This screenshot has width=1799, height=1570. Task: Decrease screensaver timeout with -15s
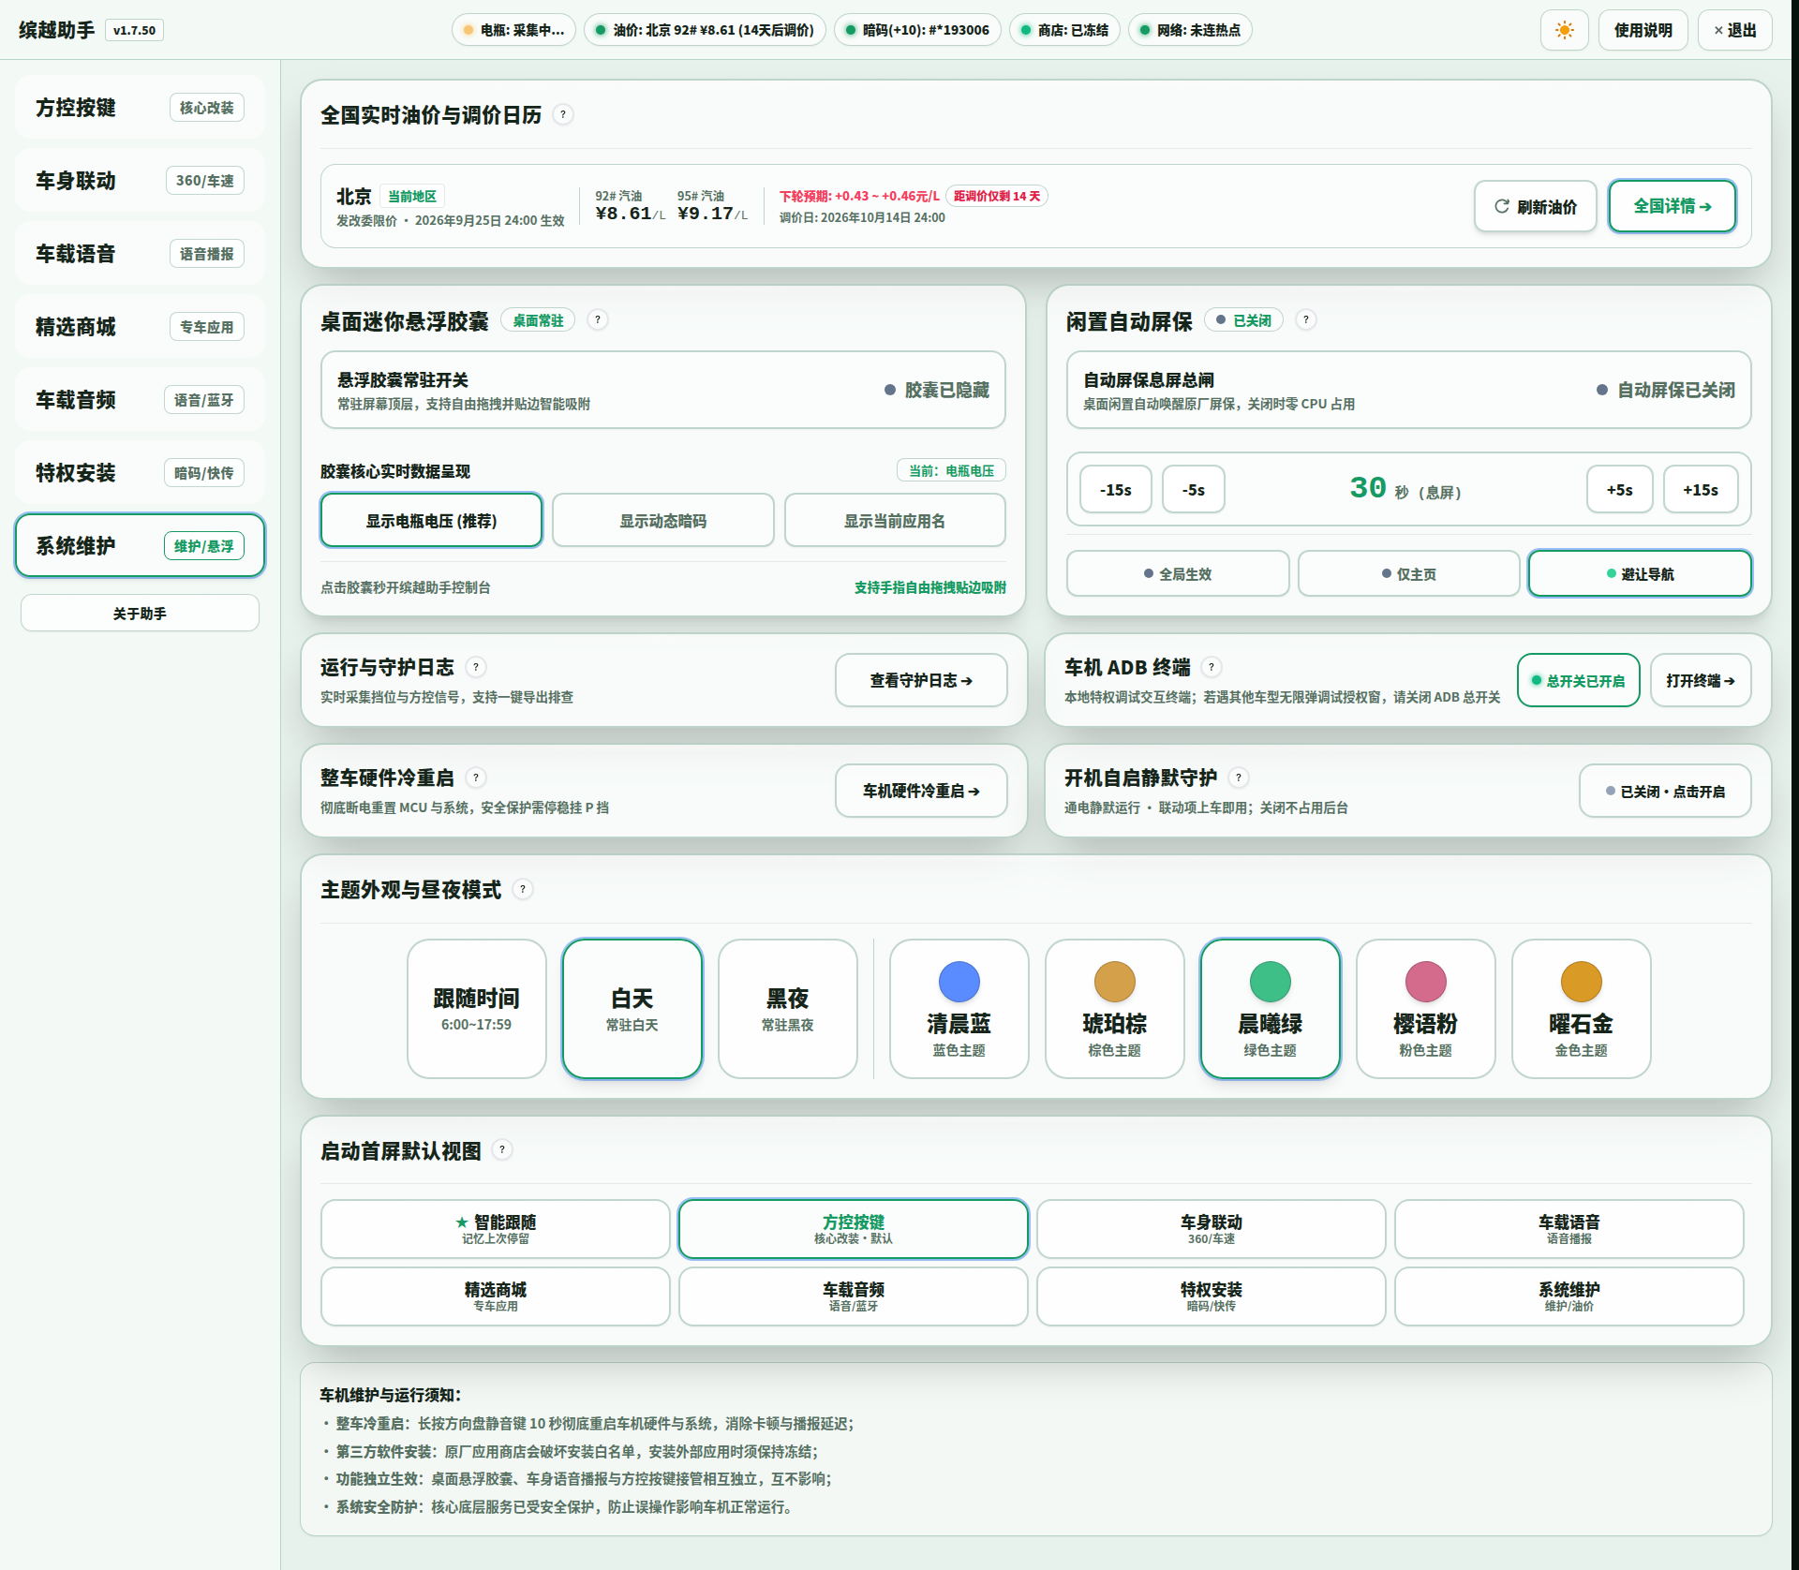pos(1115,489)
